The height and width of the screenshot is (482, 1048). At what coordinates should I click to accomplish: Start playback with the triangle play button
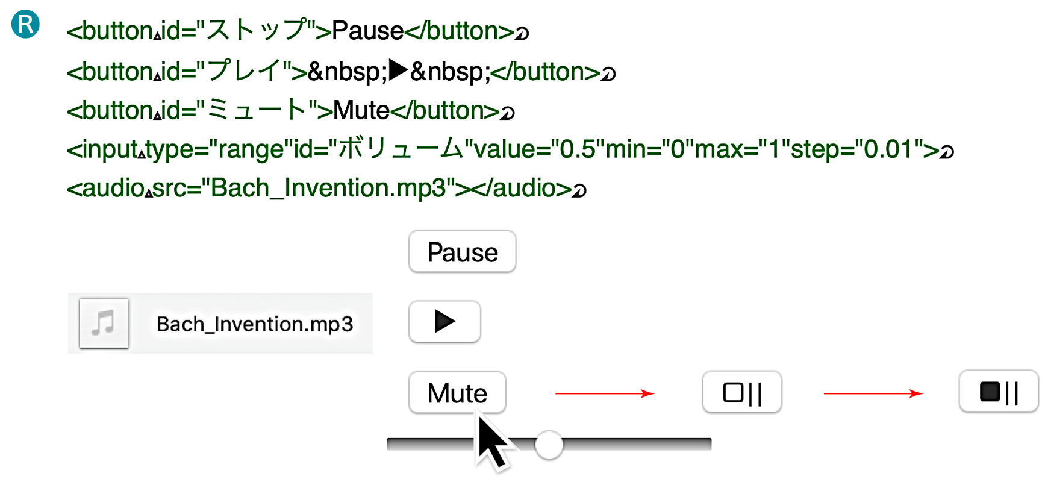[x=444, y=322]
